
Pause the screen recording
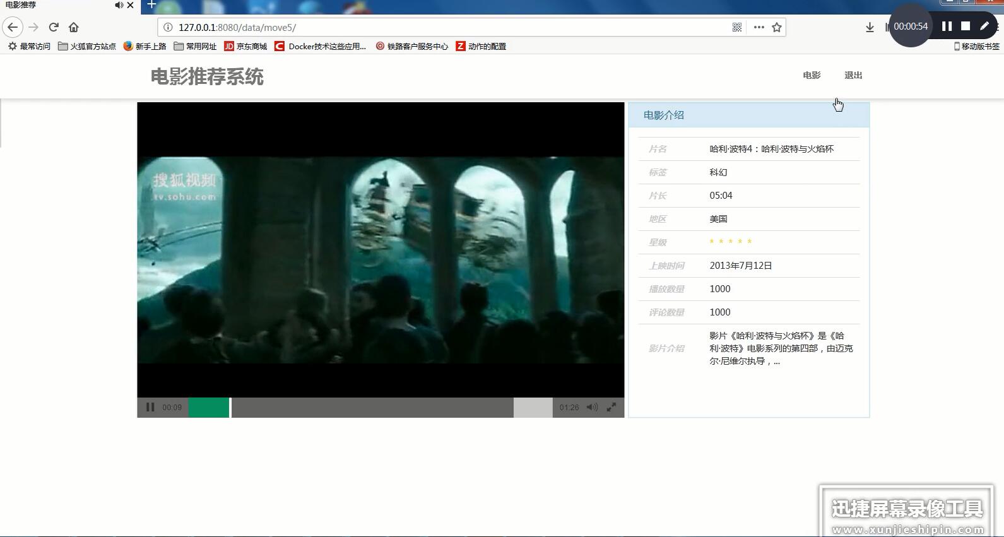pos(947,26)
